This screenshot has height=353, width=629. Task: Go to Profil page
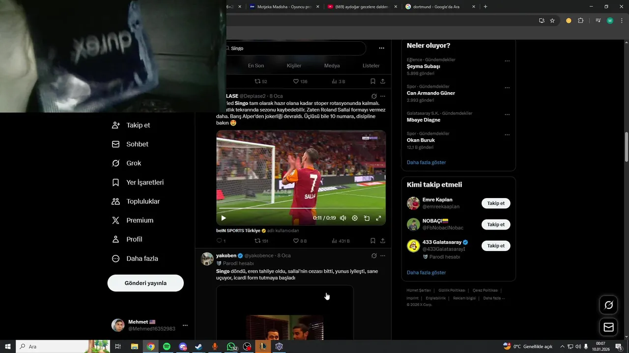127,239
